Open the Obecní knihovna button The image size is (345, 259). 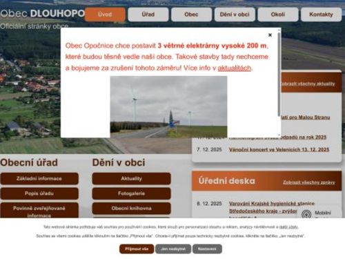[131, 209]
